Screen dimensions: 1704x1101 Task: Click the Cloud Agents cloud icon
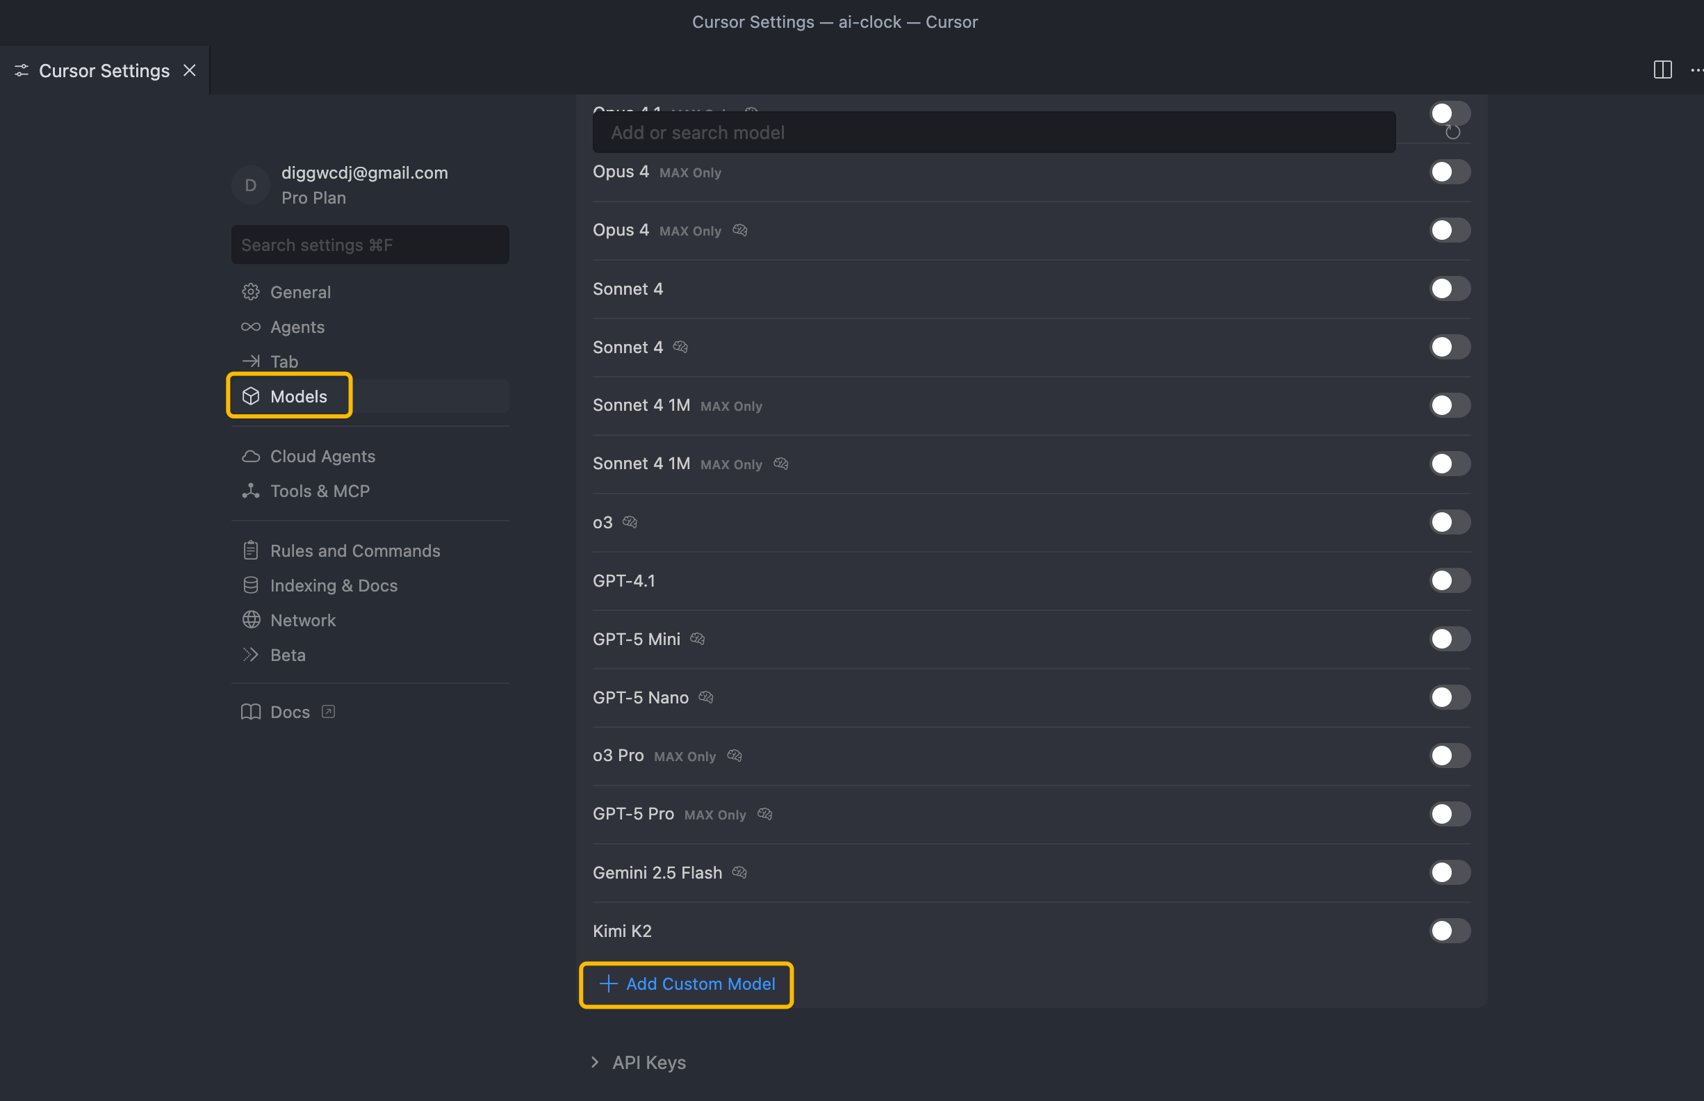point(250,456)
